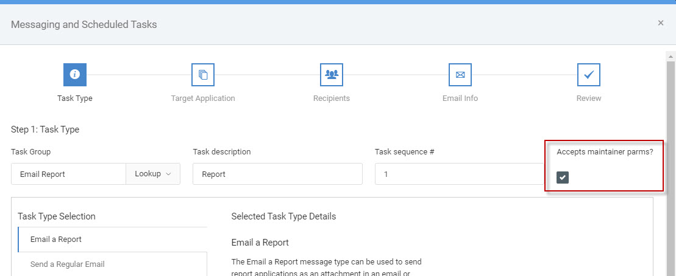The height and width of the screenshot is (276, 676).
Task: Click the Recipients step label
Action: click(332, 98)
